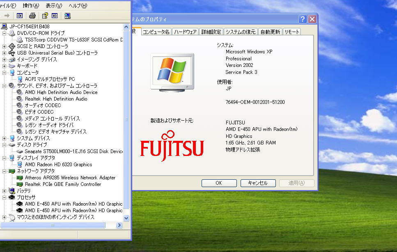
Task: Click the Realtek PCIe GBE Family Controller icon
Action: click(20, 184)
